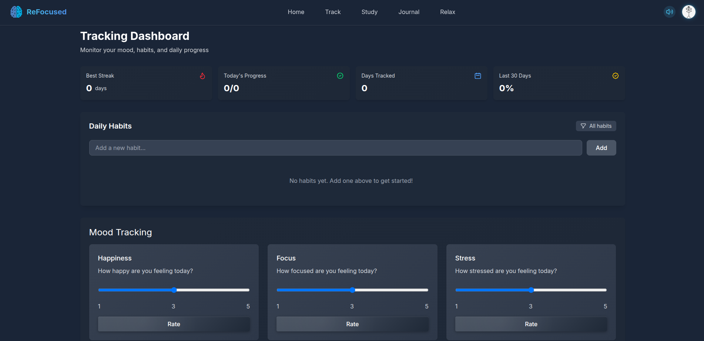This screenshot has height=341, width=704.
Task: Mute sound using the speaker icon
Action: point(669,11)
